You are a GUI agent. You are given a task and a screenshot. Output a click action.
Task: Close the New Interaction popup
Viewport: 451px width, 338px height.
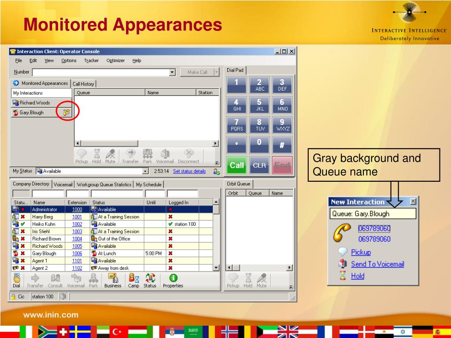coord(413,202)
